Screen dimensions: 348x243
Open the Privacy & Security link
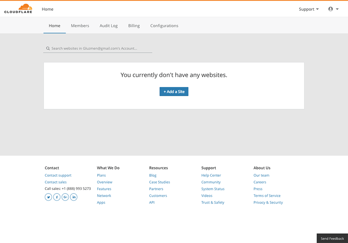(x=268, y=203)
